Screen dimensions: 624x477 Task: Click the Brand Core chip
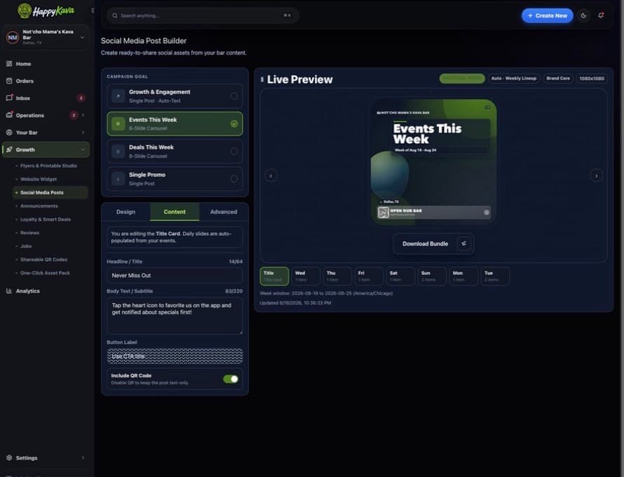click(x=558, y=79)
